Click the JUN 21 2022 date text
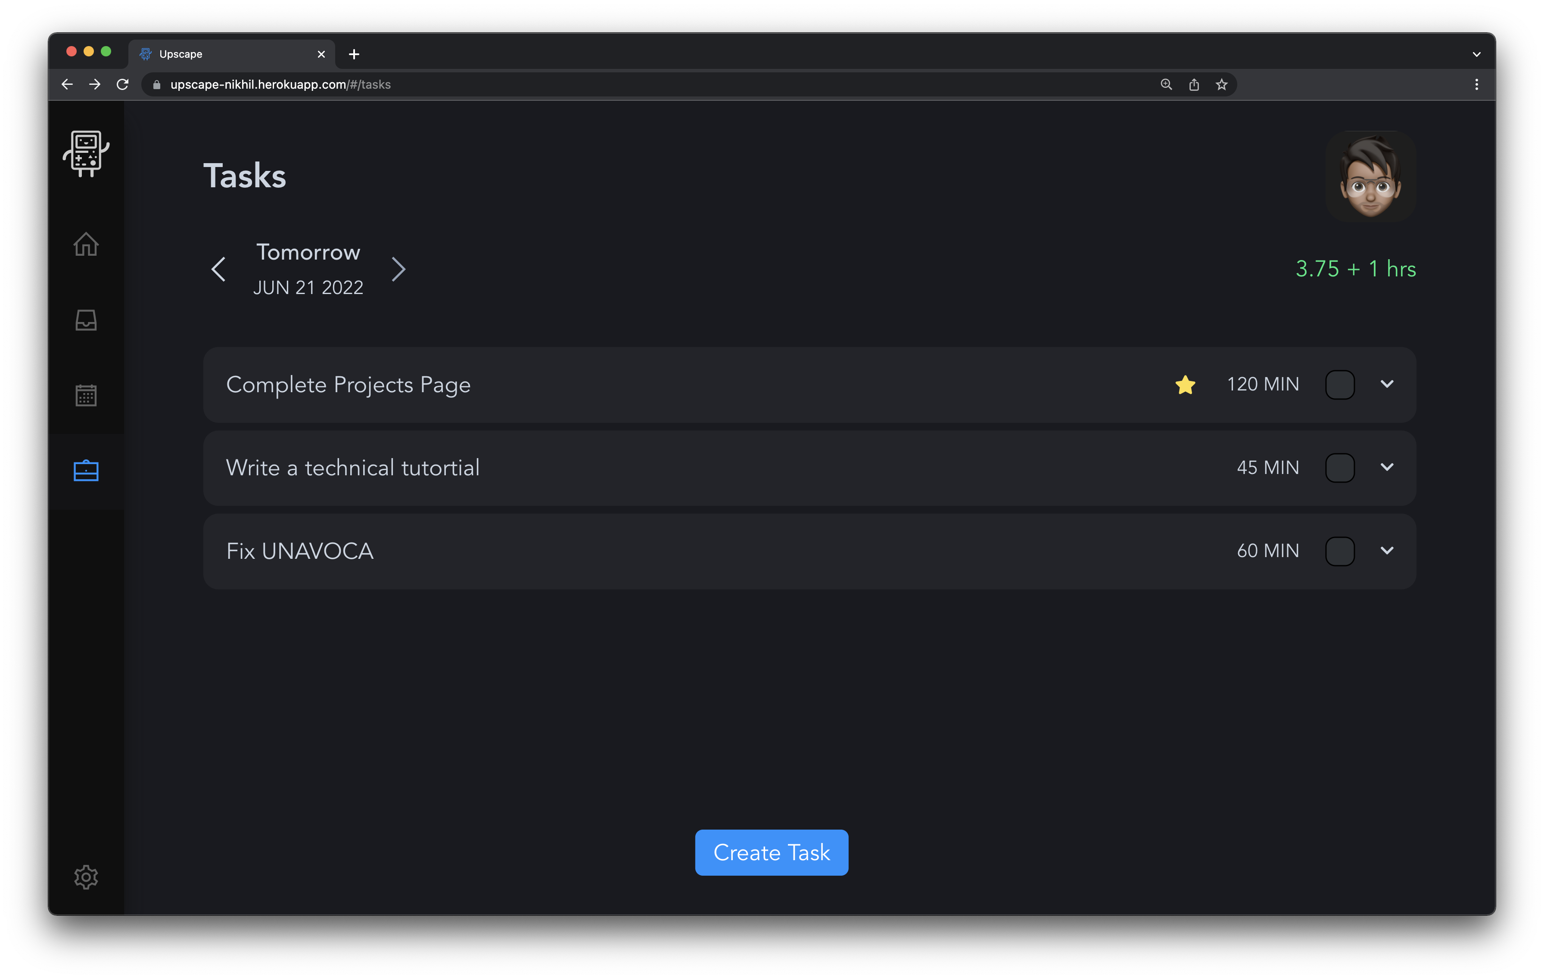This screenshot has width=1544, height=979. [309, 288]
